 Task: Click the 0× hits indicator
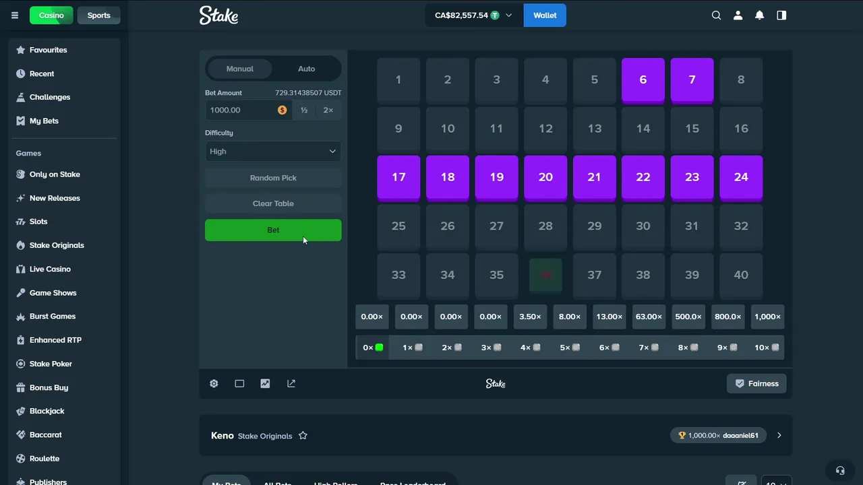(x=372, y=348)
